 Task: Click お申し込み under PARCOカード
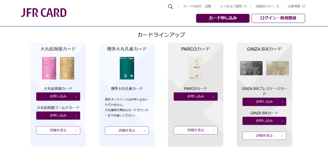click(x=196, y=96)
